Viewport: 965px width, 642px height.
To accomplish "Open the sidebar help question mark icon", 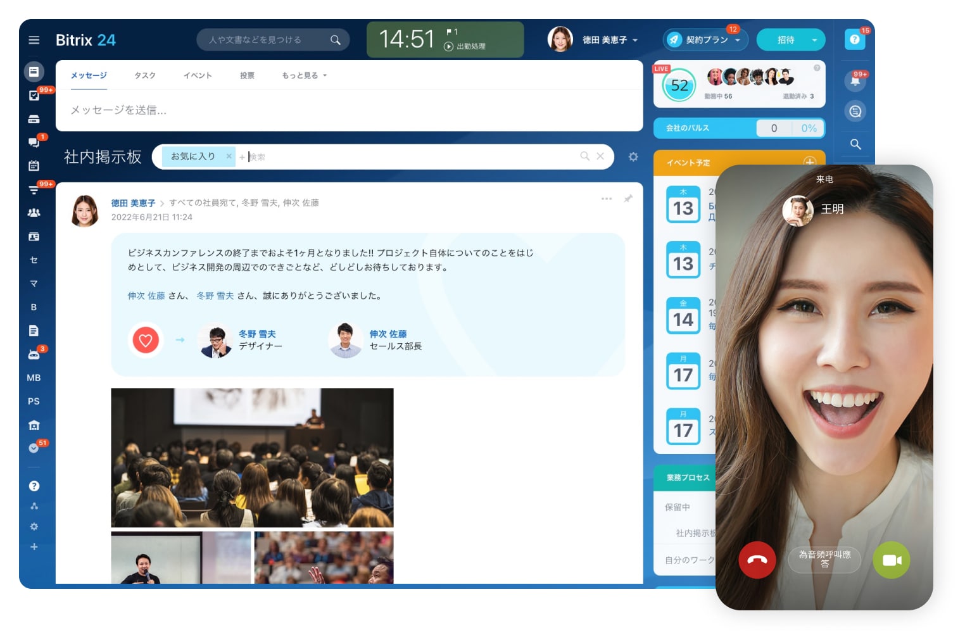I will (x=34, y=486).
